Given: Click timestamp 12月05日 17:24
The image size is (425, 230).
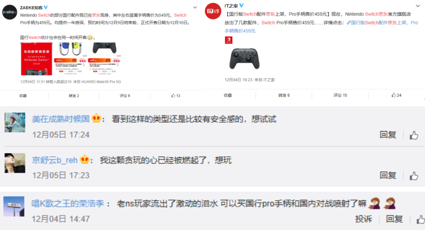Looking at the screenshot, I should 61,134.
